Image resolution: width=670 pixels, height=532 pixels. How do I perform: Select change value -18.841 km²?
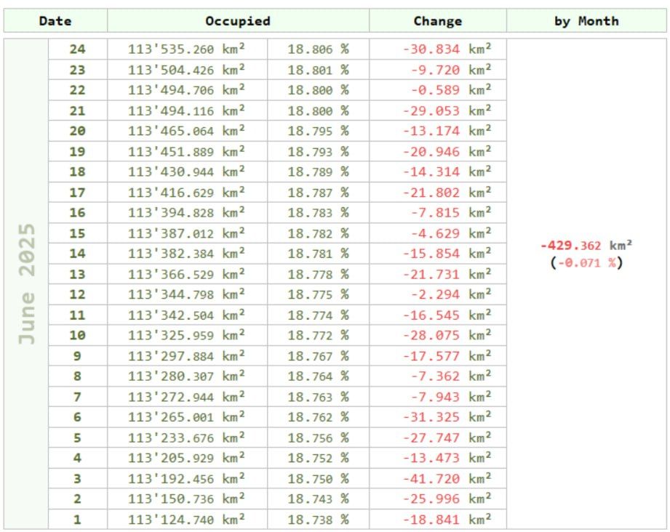(447, 520)
